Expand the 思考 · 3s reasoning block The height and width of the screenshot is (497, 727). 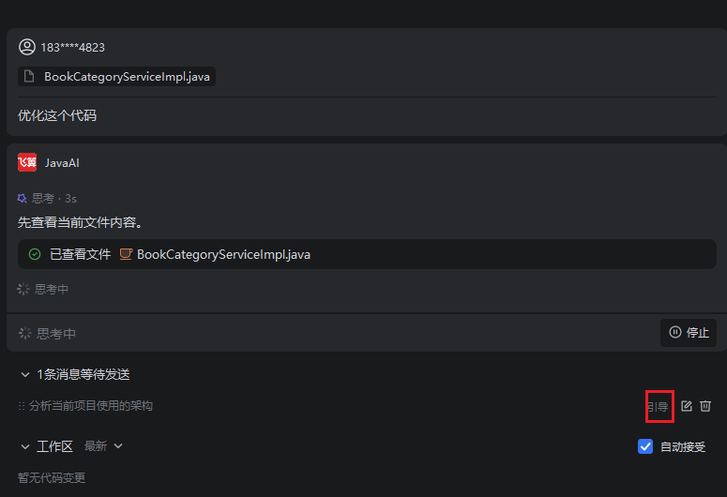[47, 199]
